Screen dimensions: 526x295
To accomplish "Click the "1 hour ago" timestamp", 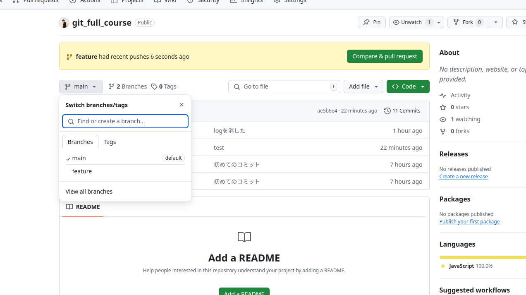I will pyautogui.click(x=407, y=131).
